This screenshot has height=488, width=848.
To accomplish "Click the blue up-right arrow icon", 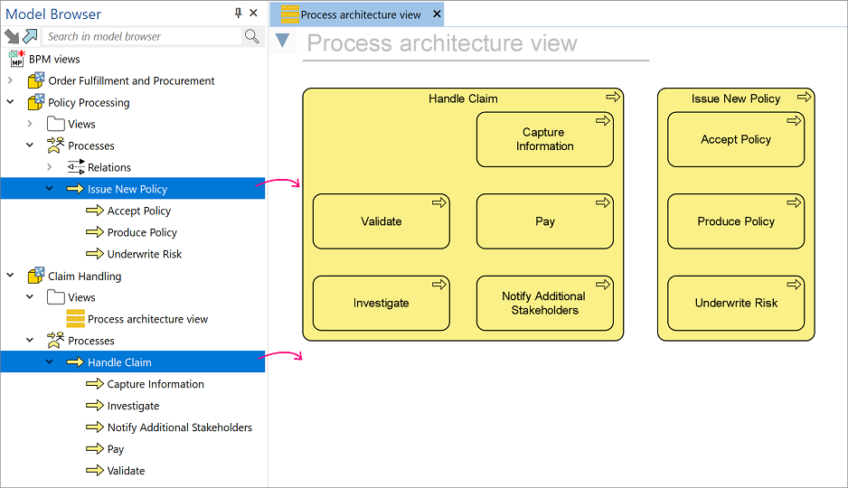I will coord(30,36).
